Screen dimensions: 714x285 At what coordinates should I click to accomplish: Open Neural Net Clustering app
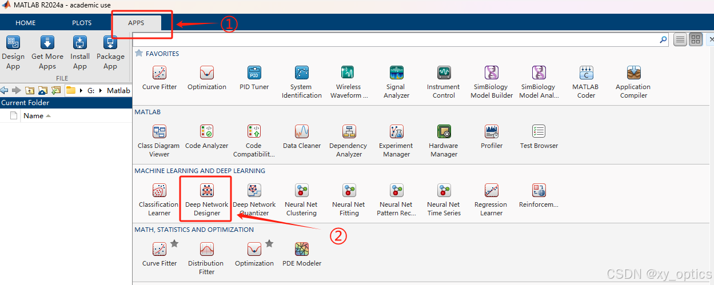301,199
